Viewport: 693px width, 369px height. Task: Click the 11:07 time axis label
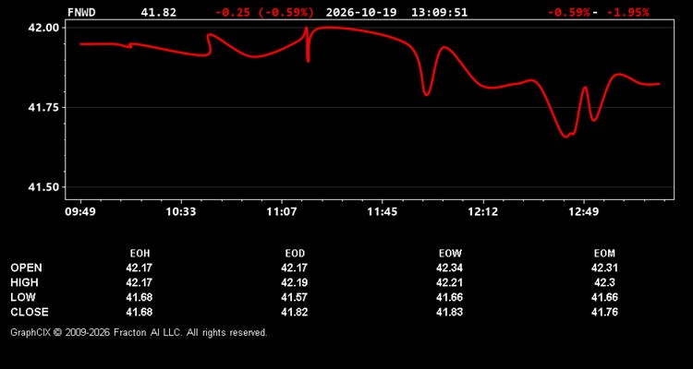tap(282, 212)
